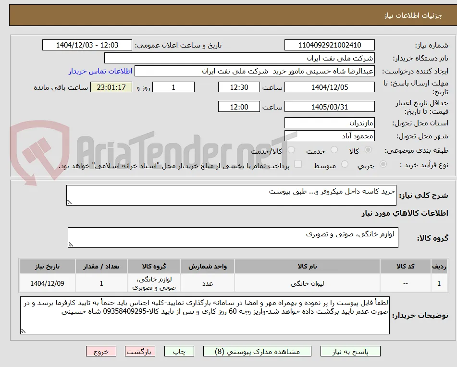The height and width of the screenshot is (367, 457).
Task: Click the province field مازندران
Action: click(329, 123)
